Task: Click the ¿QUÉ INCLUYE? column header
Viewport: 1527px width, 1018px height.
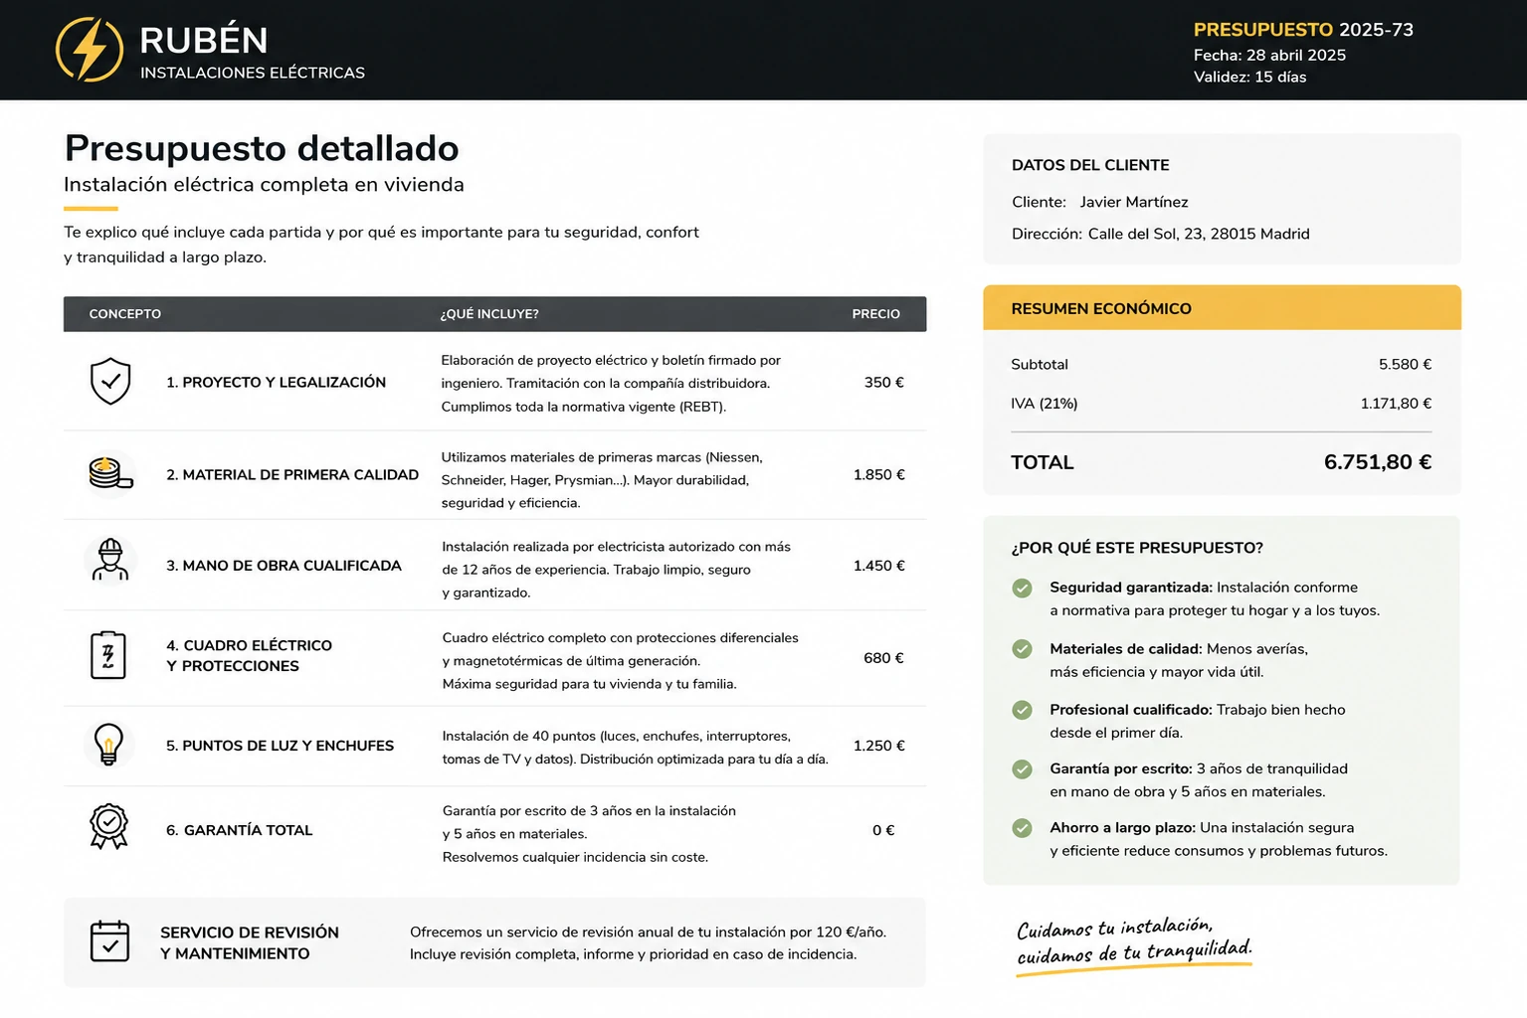Action: (x=489, y=314)
